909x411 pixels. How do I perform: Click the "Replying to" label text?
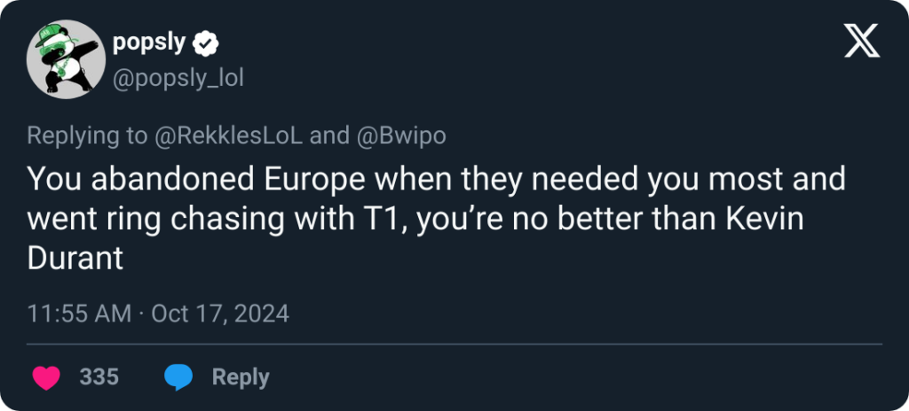click(84, 136)
